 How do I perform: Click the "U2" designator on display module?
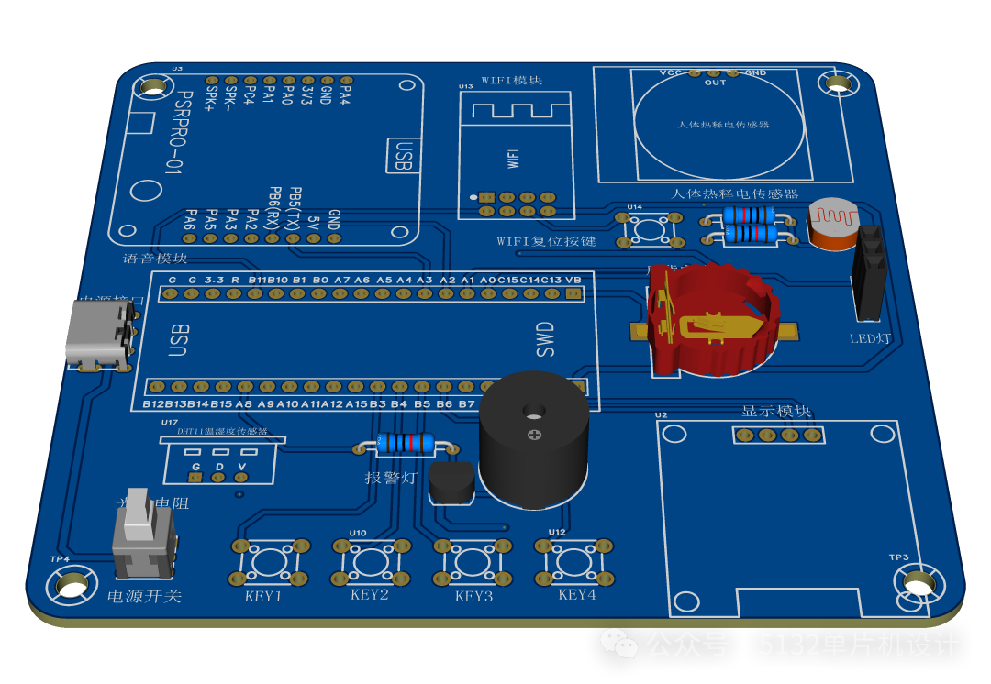coord(661,415)
